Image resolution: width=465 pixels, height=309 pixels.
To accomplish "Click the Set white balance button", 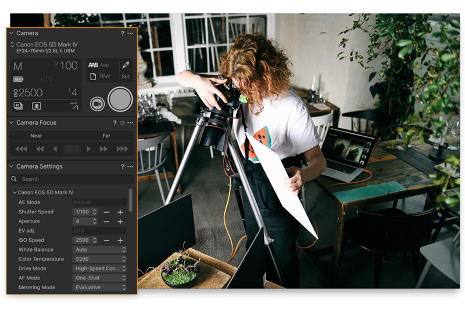I will [x=125, y=76].
